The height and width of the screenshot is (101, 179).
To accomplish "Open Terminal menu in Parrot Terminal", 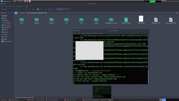I will click(95, 33).
